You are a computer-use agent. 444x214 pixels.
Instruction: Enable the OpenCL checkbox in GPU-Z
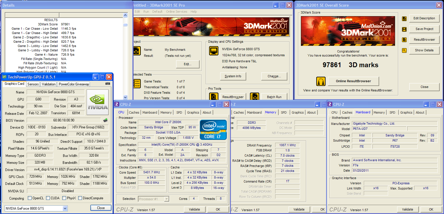(30, 198)
